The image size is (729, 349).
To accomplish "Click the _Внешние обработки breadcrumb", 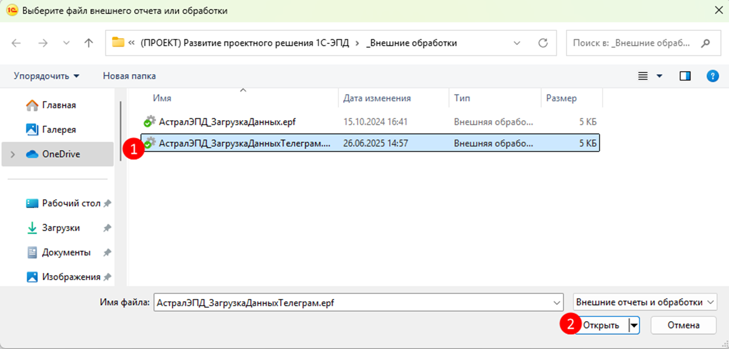I will click(411, 43).
